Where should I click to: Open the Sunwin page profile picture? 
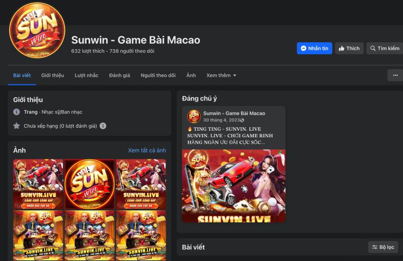click(37, 30)
